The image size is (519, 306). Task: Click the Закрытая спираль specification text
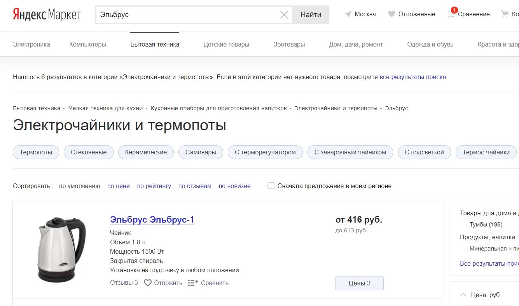136,261
